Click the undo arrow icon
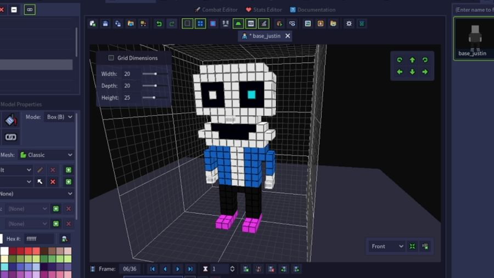 (159, 24)
